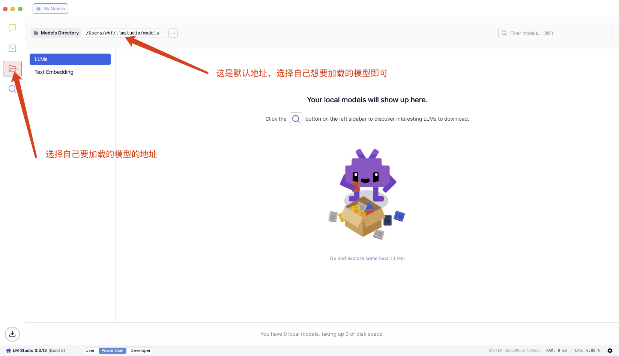619x356 pixels.
Task: Click the RAM: 0 GB usage readout
Action: (556, 351)
